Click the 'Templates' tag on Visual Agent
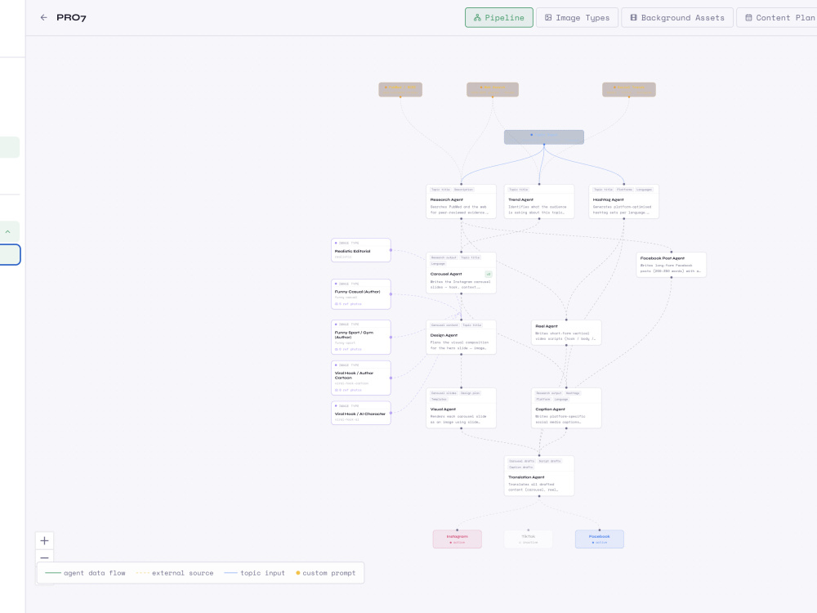817x613 pixels. 439,400
